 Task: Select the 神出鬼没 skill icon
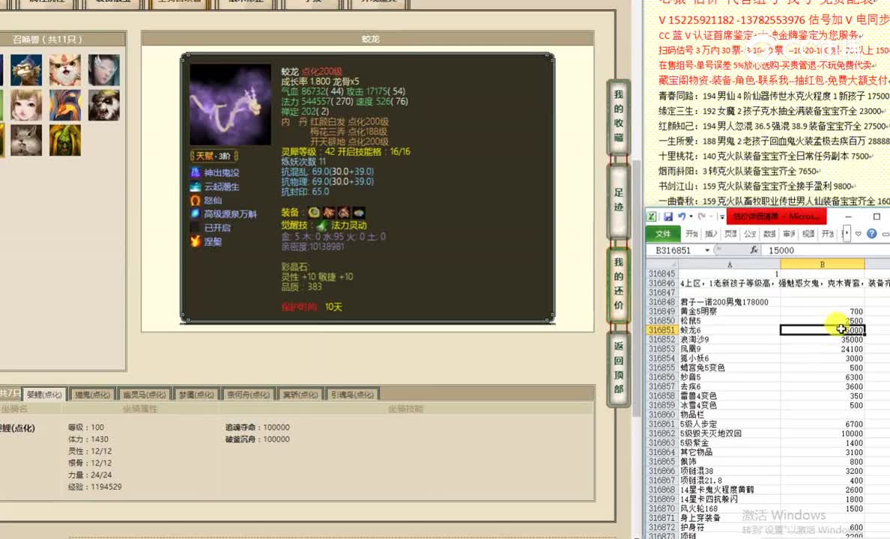(x=197, y=172)
